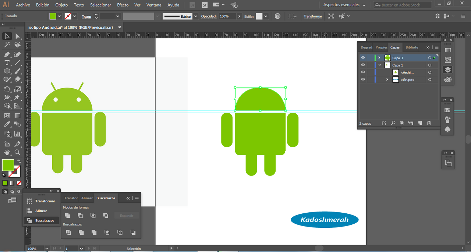Open the Aspectos esenciales workspace dropdown
Screen dimensions: 471x252
click(344, 5)
